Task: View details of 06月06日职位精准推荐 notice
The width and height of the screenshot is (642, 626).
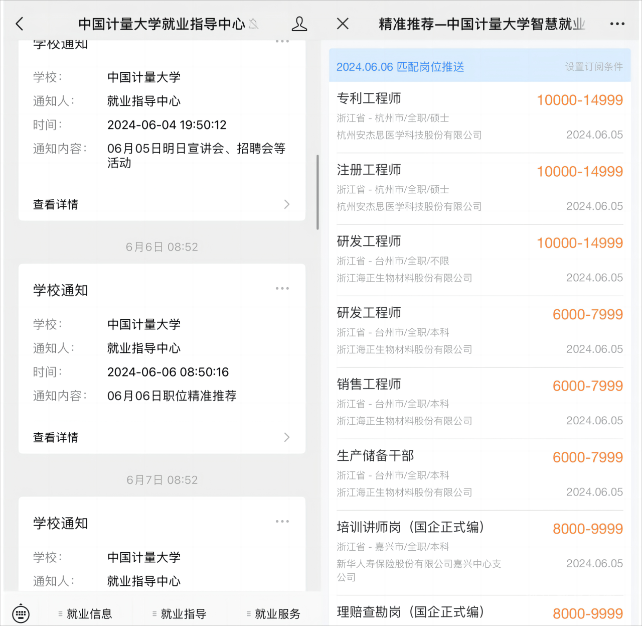Action: [162, 437]
